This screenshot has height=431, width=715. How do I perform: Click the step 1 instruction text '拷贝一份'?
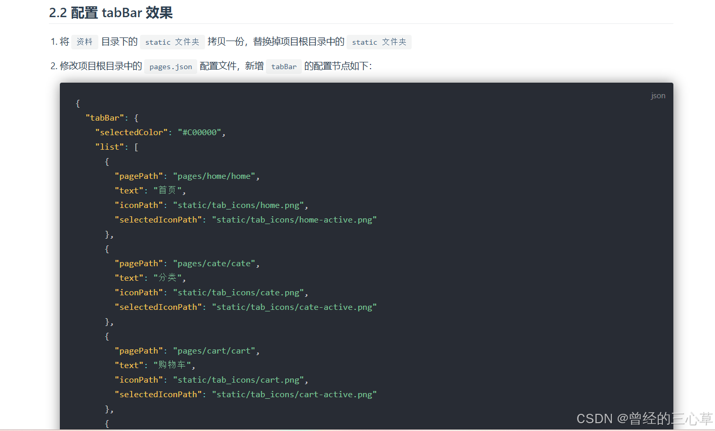click(226, 42)
